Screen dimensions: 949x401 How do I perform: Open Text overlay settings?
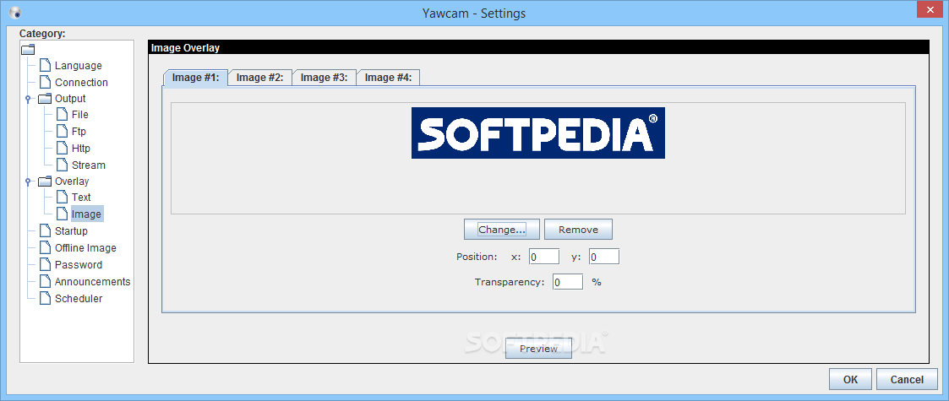tap(81, 198)
